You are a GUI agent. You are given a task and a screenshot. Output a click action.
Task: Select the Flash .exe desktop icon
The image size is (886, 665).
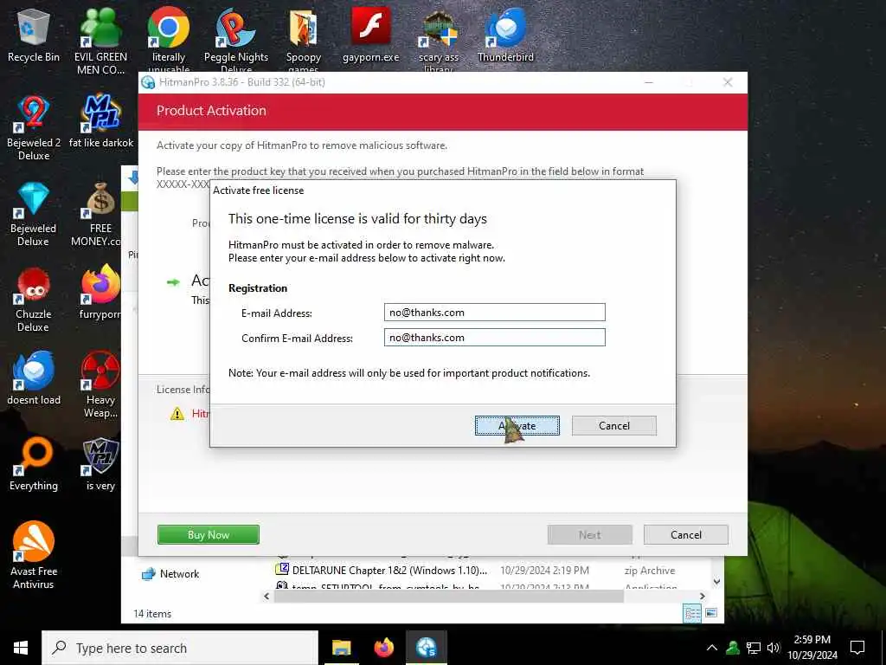(x=370, y=35)
